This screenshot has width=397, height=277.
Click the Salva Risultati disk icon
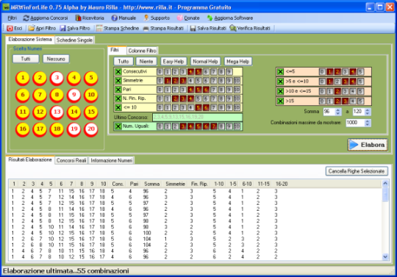click(x=193, y=28)
